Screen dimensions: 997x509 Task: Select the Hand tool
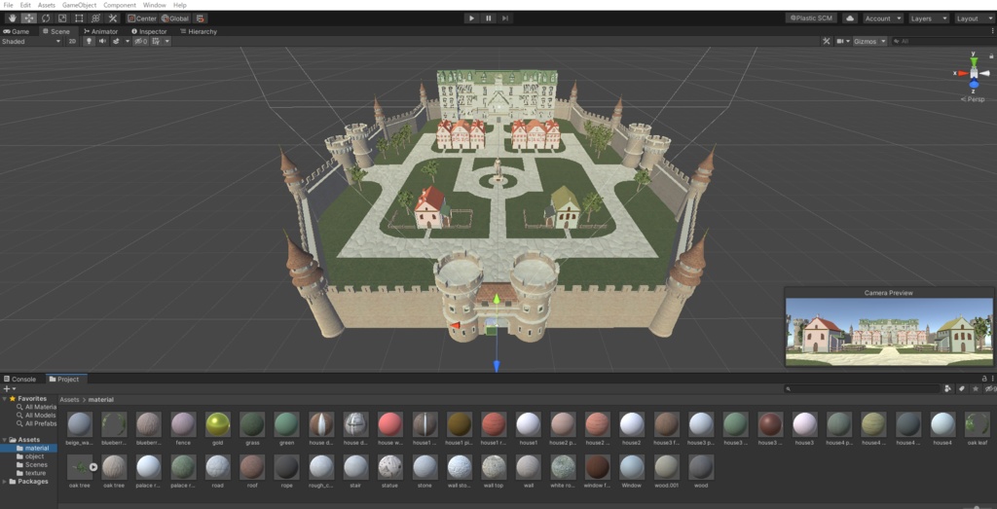[12, 18]
